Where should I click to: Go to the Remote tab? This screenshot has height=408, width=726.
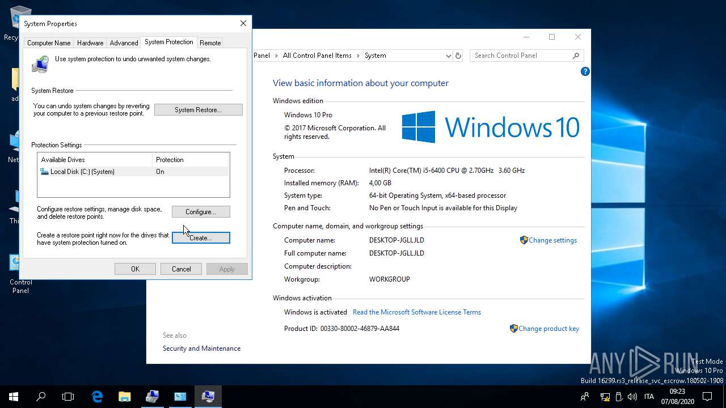210,43
